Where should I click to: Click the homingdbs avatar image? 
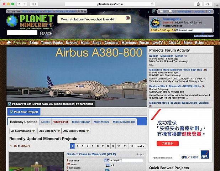pos(155,23)
